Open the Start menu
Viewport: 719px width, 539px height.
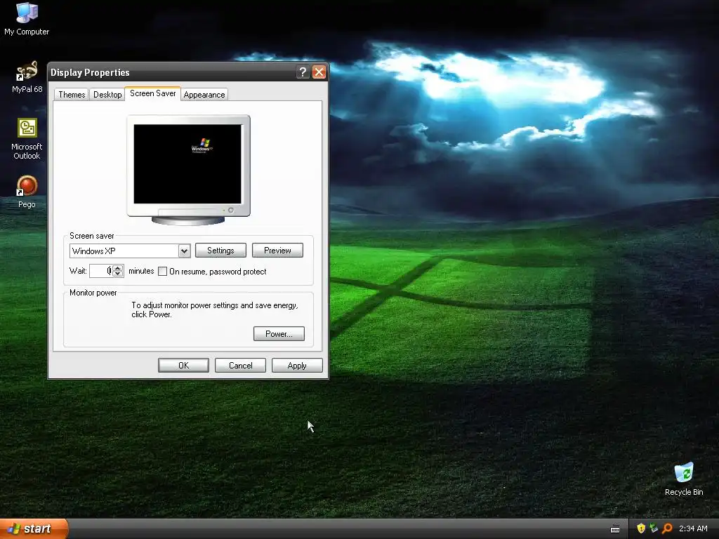[34, 528]
